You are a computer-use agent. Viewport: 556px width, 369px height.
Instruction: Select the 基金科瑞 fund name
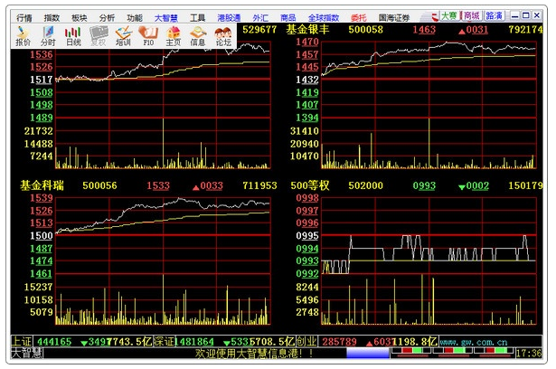click(x=42, y=185)
